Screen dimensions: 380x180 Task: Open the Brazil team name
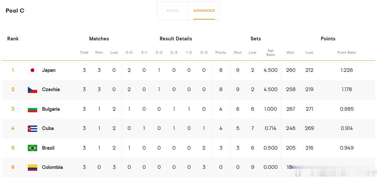tap(48, 148)
